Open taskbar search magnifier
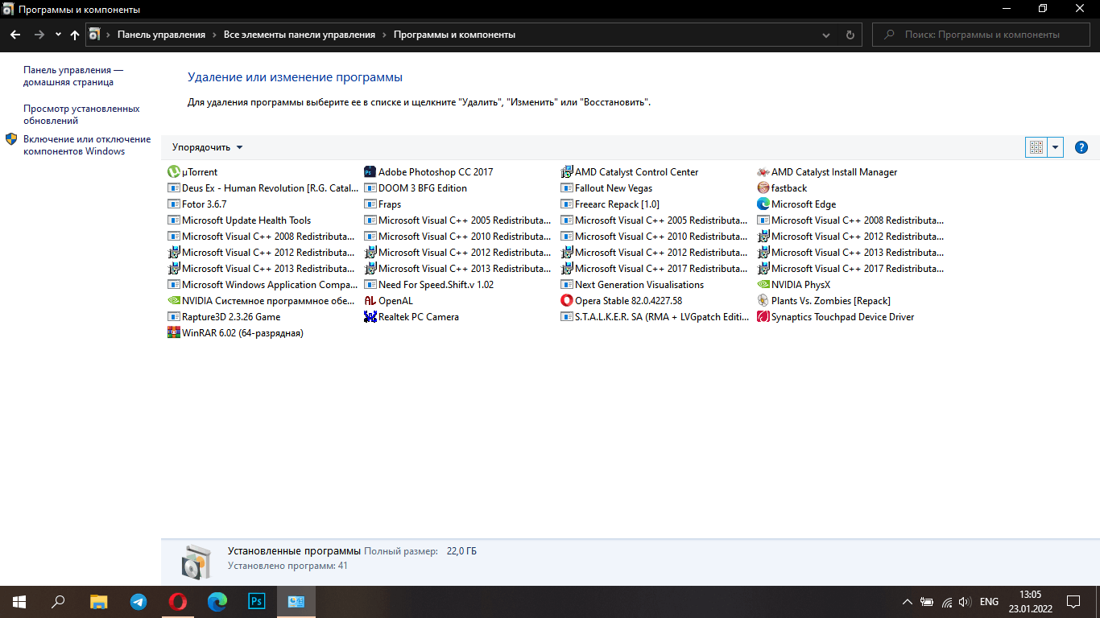The height and width of the screenshot is (618, 1100). (x=58, y=601)
